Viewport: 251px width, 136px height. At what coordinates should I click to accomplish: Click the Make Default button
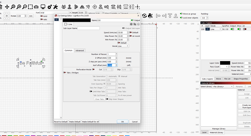click(x=75, y=122)
